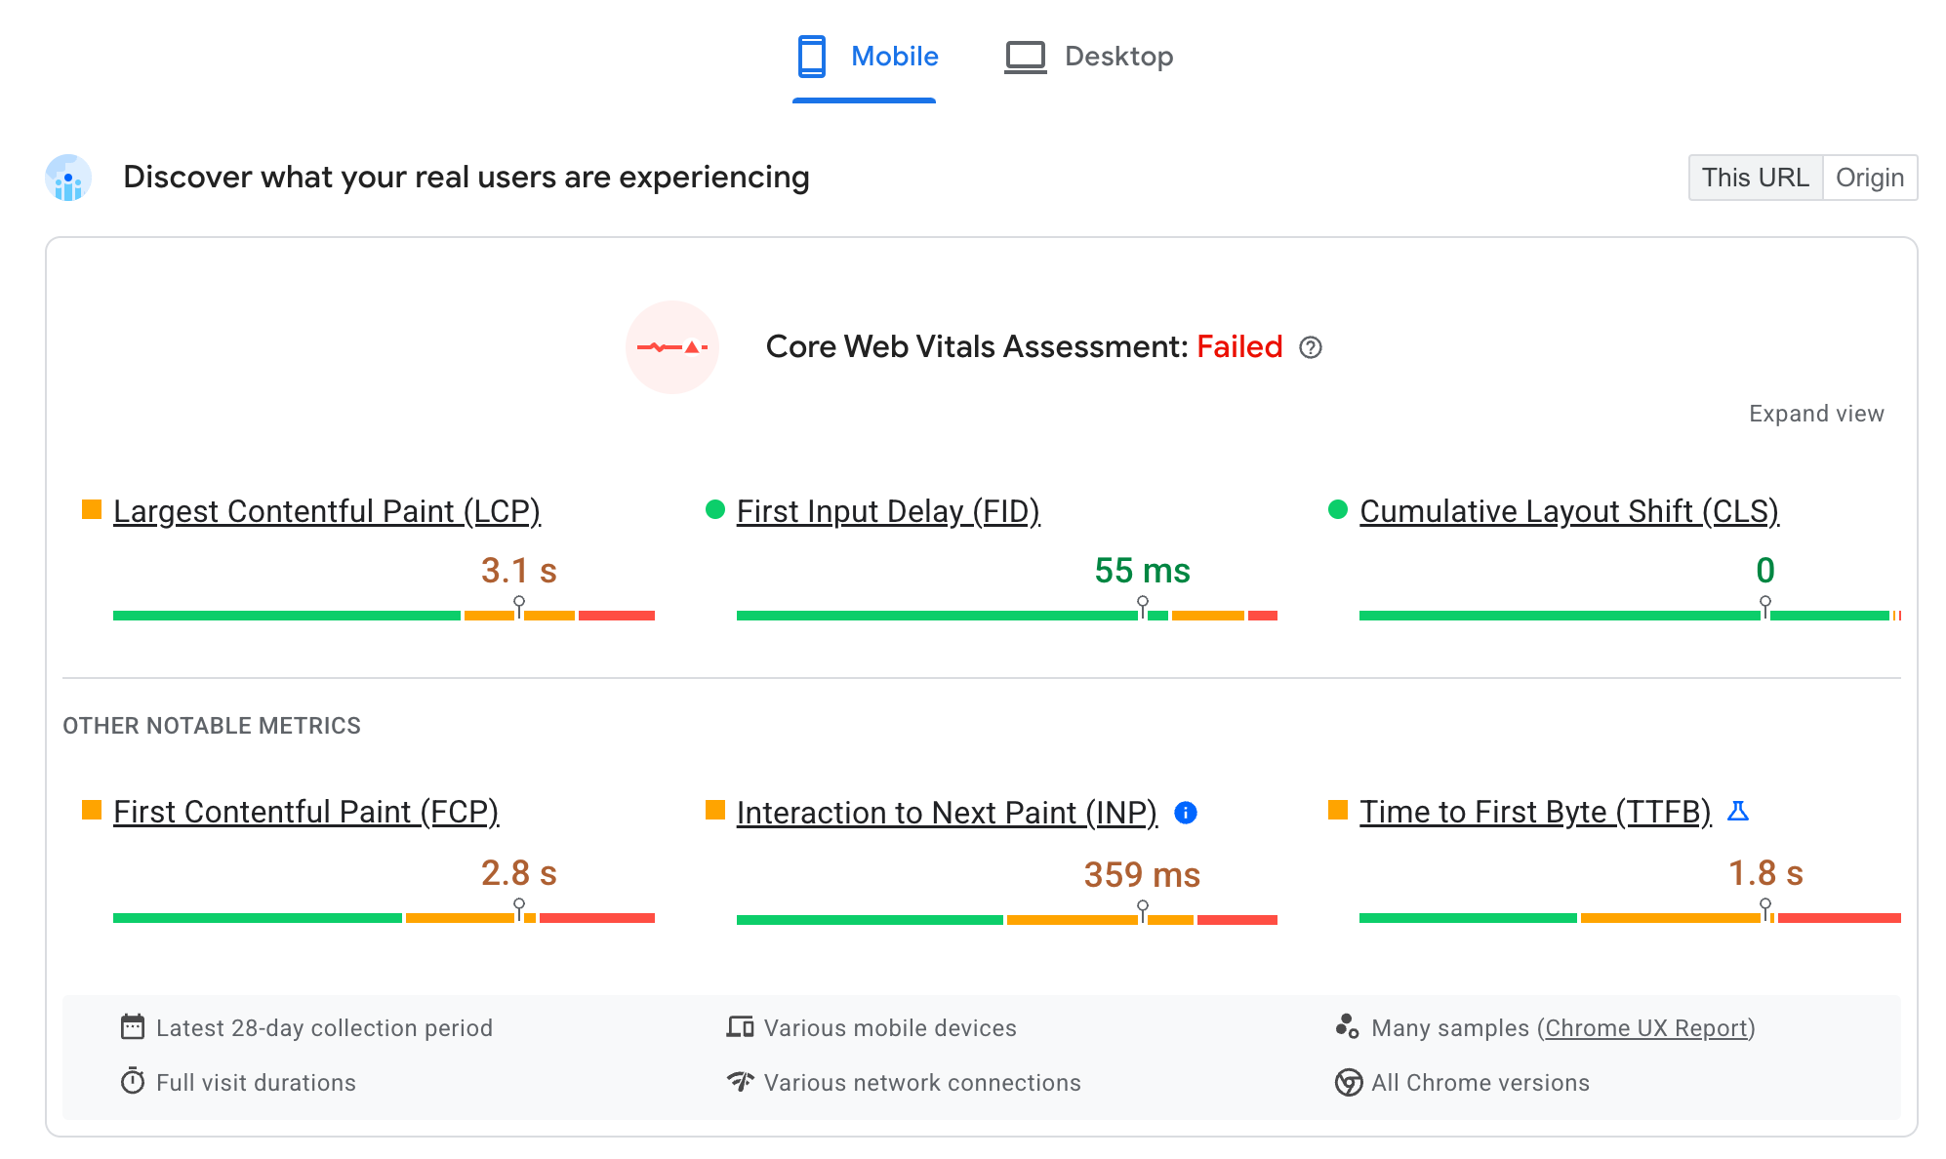Click the TTFB orange status icon

pyautogui.click(x=1337, y=810)
